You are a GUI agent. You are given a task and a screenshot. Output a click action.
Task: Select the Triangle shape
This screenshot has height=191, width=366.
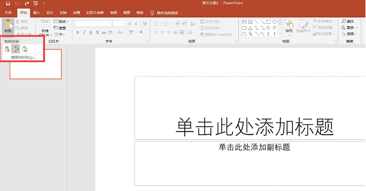coord(250,28)
